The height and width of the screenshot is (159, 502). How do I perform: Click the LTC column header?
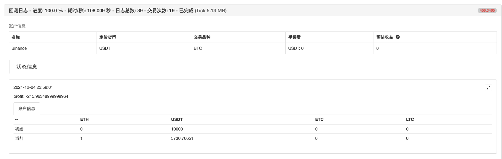pos(410,119)
